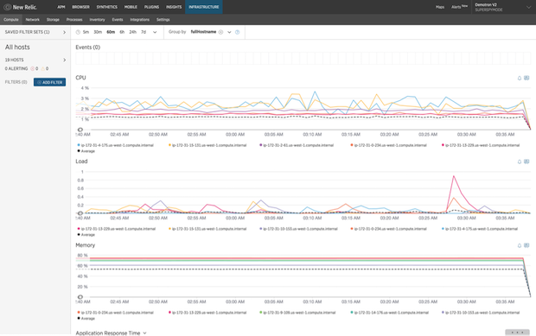Viewport: 536px width, 336px height.
Task: Switch to the Inventory sub-tab
Action: (97, 20)
